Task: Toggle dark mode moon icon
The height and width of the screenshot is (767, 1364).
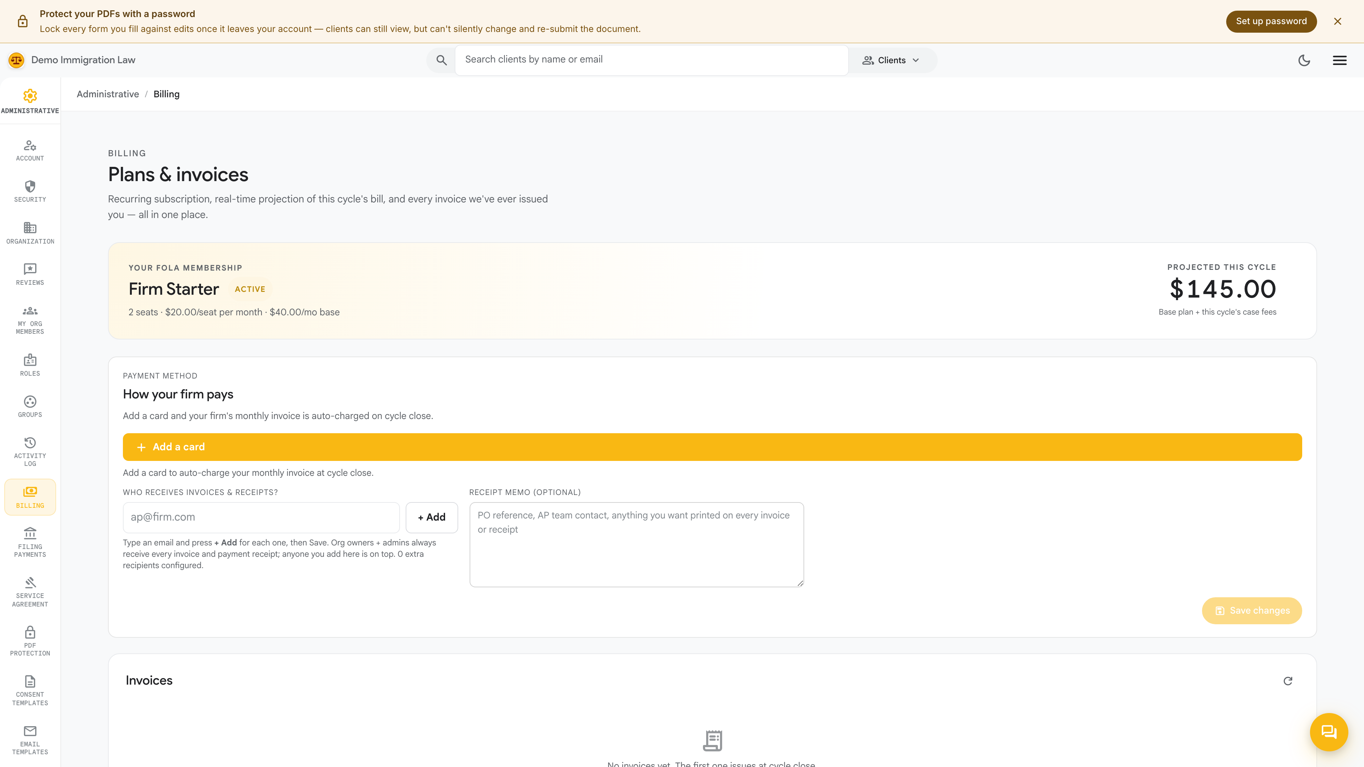Action: point(1304,60)
